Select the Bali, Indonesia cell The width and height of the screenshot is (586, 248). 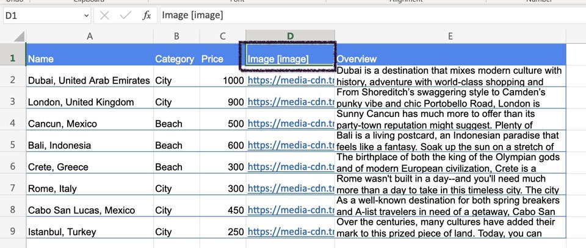(90, 141)
